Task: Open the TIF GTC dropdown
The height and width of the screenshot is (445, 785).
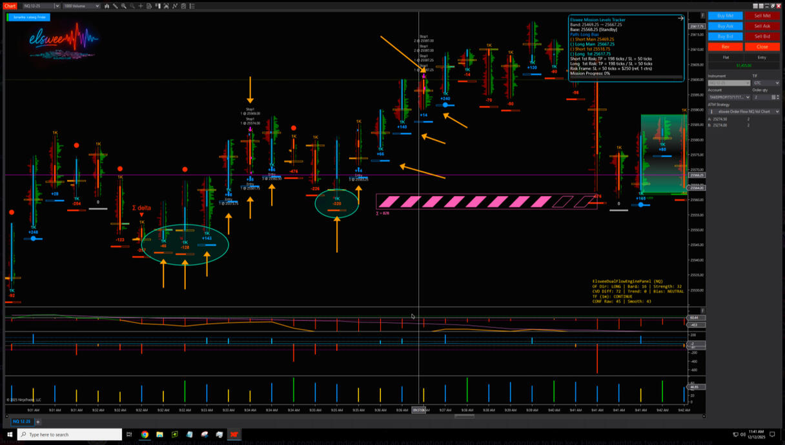Action: [x=766, y=83]
